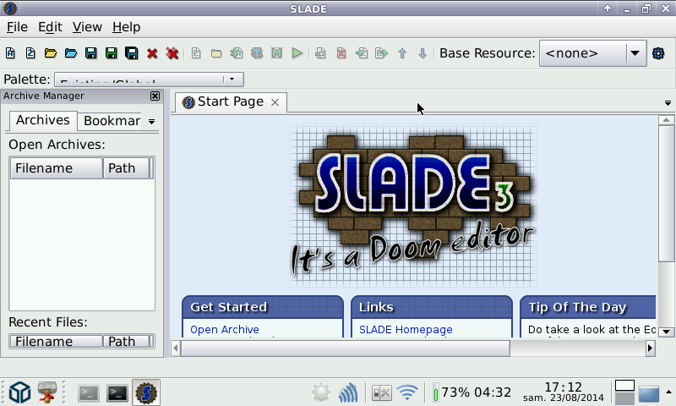Click the New Directory folder icon

(x=216, y=53)
